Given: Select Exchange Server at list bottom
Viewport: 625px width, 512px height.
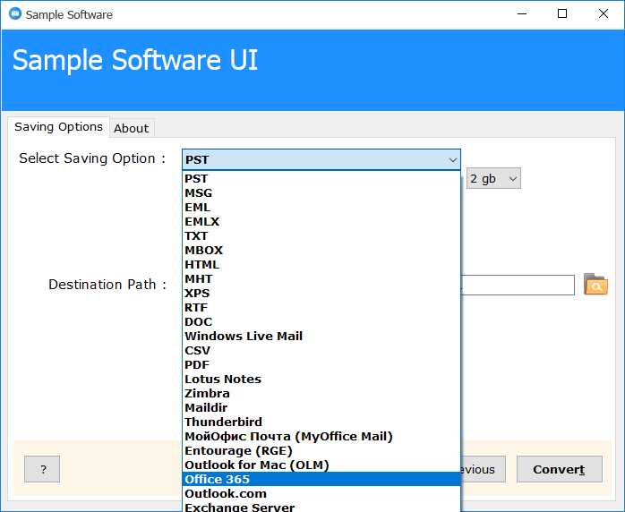Looking at the screenshot, I should click(321, 507).
